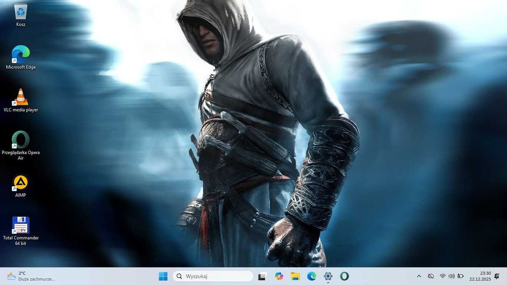Screen dimensions: 507x285
Task: Open Settings gear in taskbar
Action: click(328, 276)
